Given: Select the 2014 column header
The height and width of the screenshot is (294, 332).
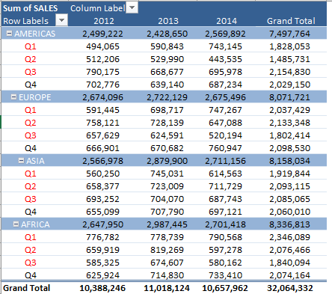Looking at the screenshot, I should point(227,21).
